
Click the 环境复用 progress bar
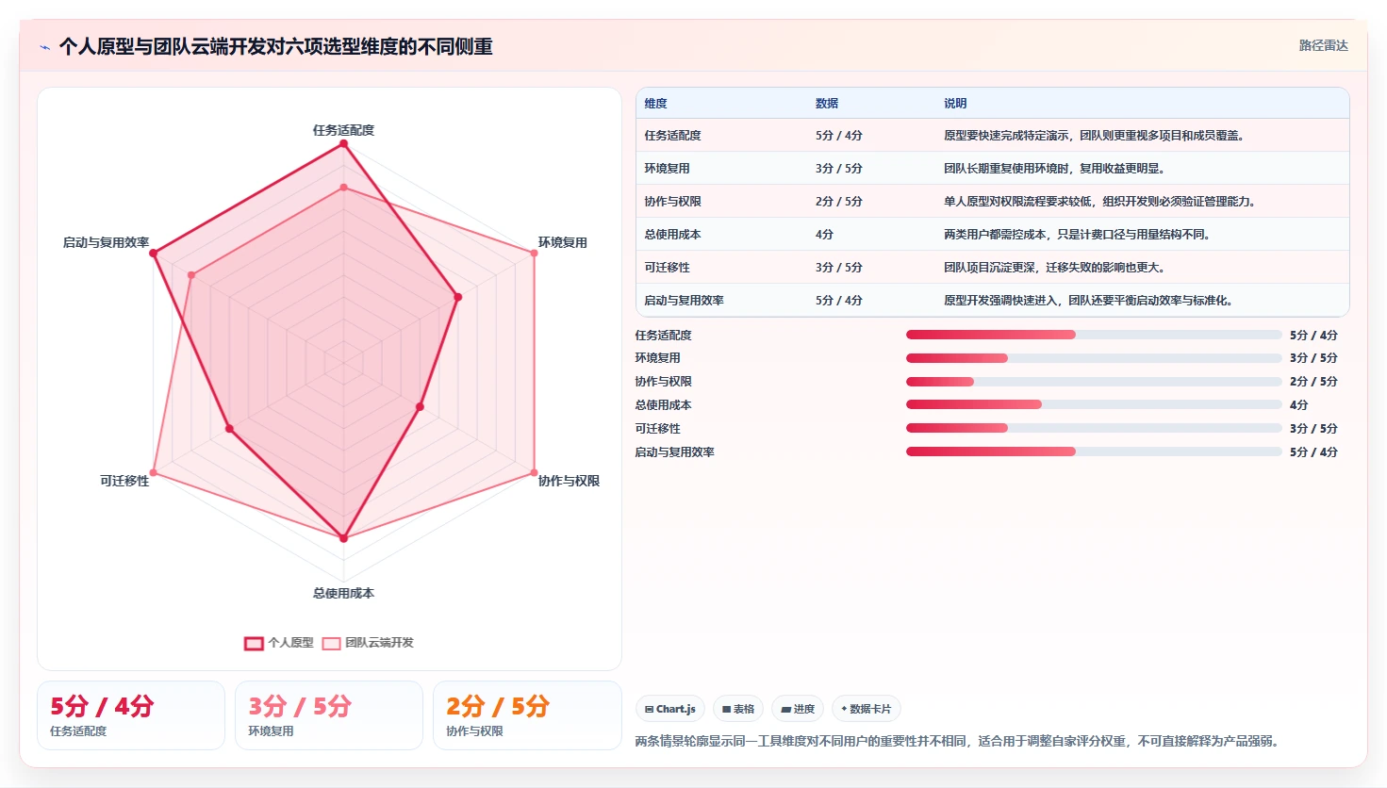pyautogui.click(x=1094, y=358)
